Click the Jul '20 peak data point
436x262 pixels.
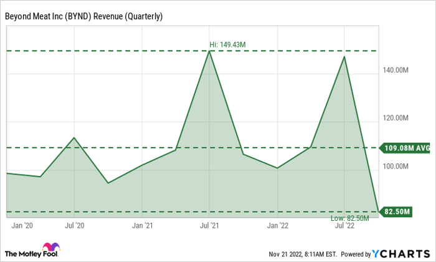pos(74,137)
